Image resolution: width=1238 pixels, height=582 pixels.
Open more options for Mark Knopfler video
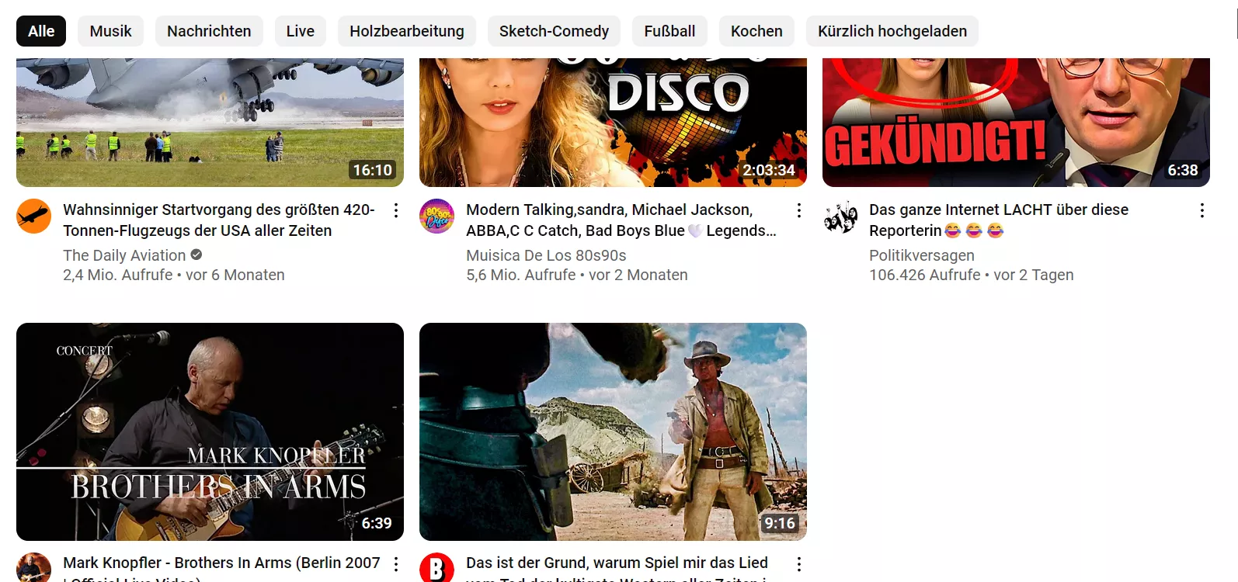[x=396, y=563]
